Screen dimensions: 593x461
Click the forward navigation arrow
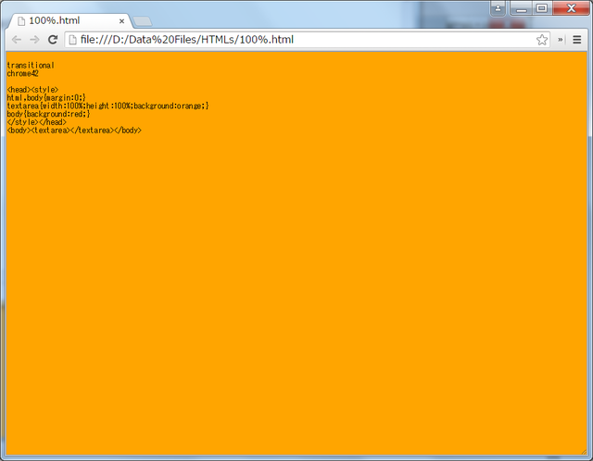point(34,40)
